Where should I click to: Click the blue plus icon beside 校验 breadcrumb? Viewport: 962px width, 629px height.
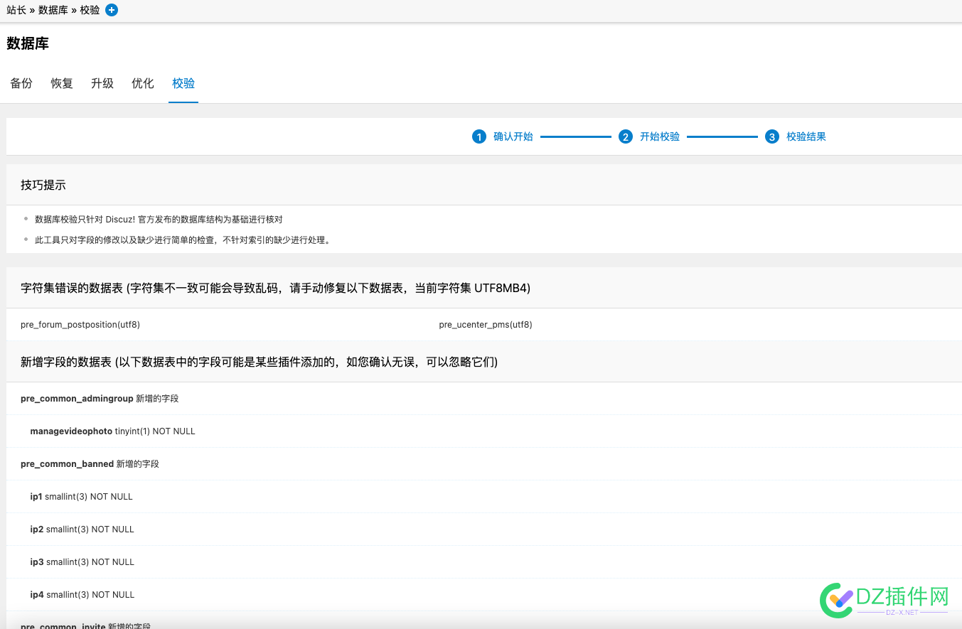(112, 10)
